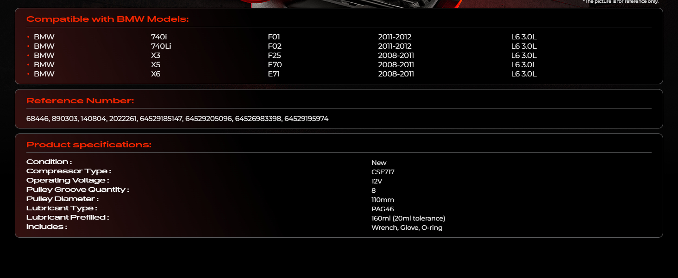
Task: Click 'L6 3.0L' engine in X5 row
Action: tap(524, 65)
